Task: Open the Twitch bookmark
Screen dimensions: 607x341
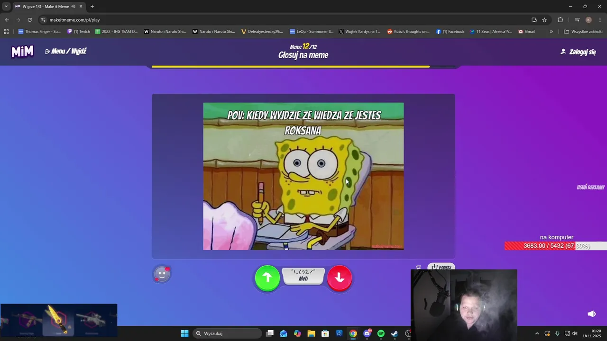Action: tap(79, 32)
